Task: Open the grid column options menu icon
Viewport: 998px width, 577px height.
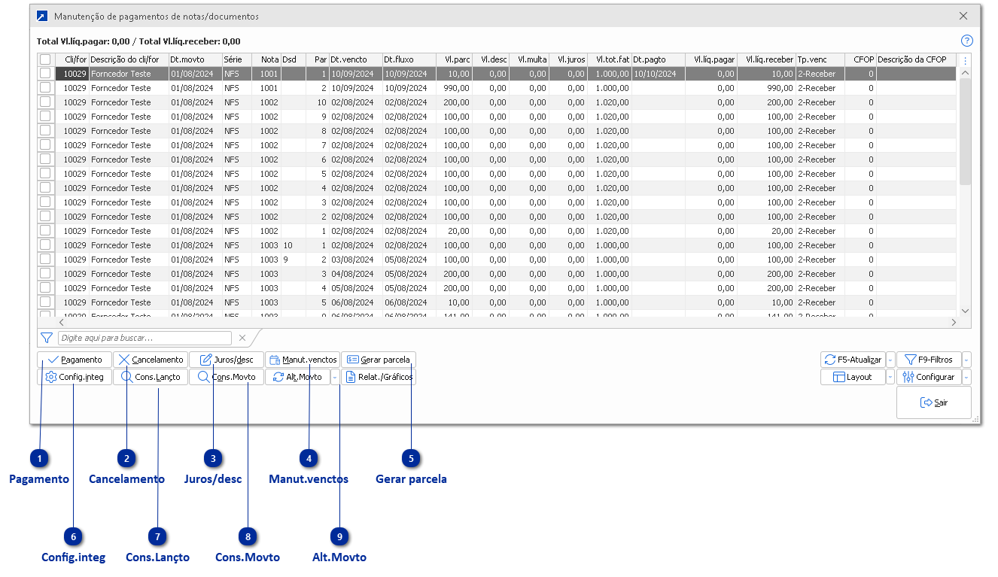Action: click(965, 60)
